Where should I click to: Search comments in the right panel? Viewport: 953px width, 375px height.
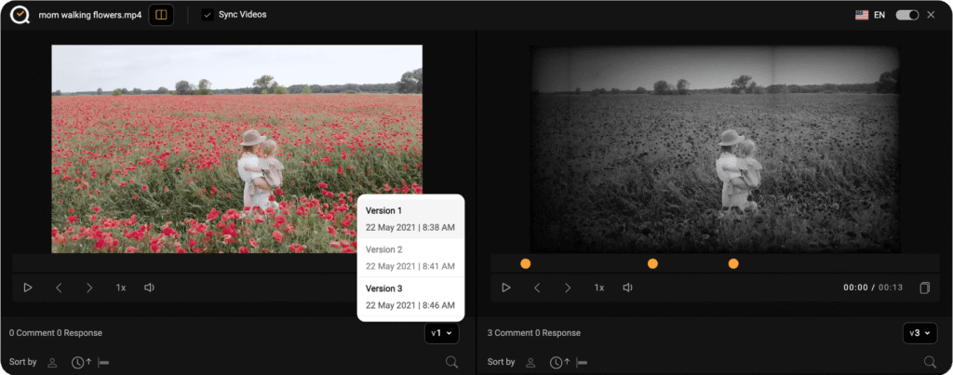pyautogui.click(x=929, y=362)
